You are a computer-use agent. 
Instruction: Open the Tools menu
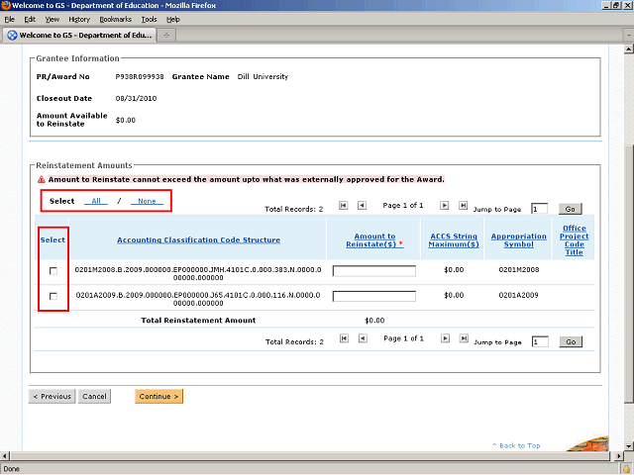pos(149,19)
